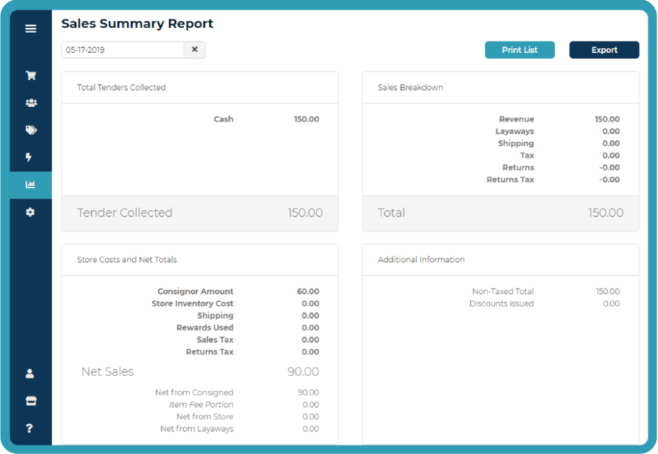
Task: Open settings gear icon in sidebar
Action: [30, 212]
